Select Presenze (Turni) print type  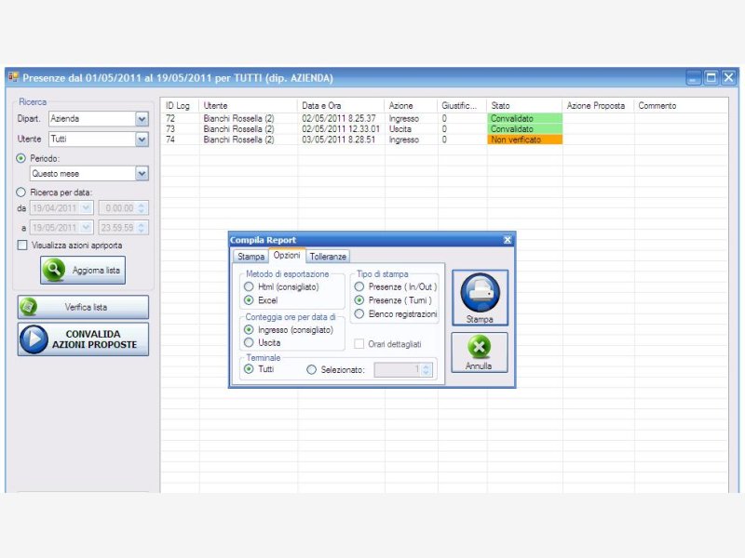click(359, 299)
